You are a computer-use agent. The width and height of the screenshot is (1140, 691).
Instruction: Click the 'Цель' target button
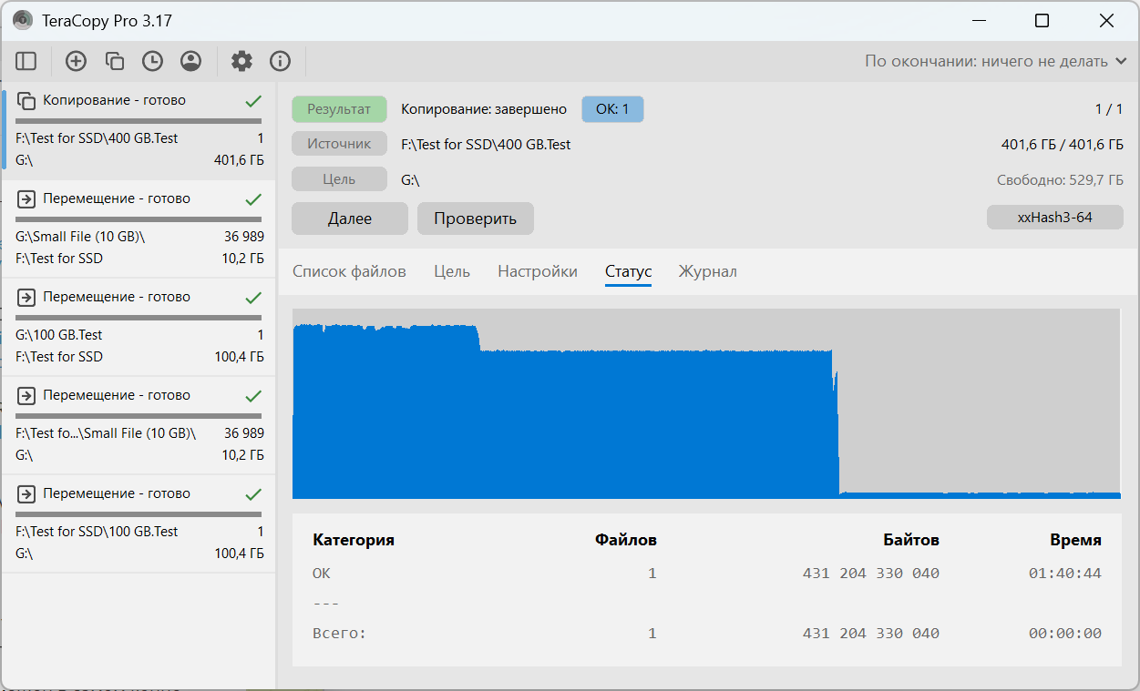tap(339, 179)
